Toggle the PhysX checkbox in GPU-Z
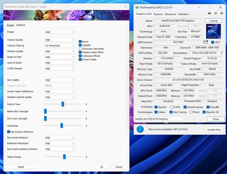 click(x=191, y=112)
